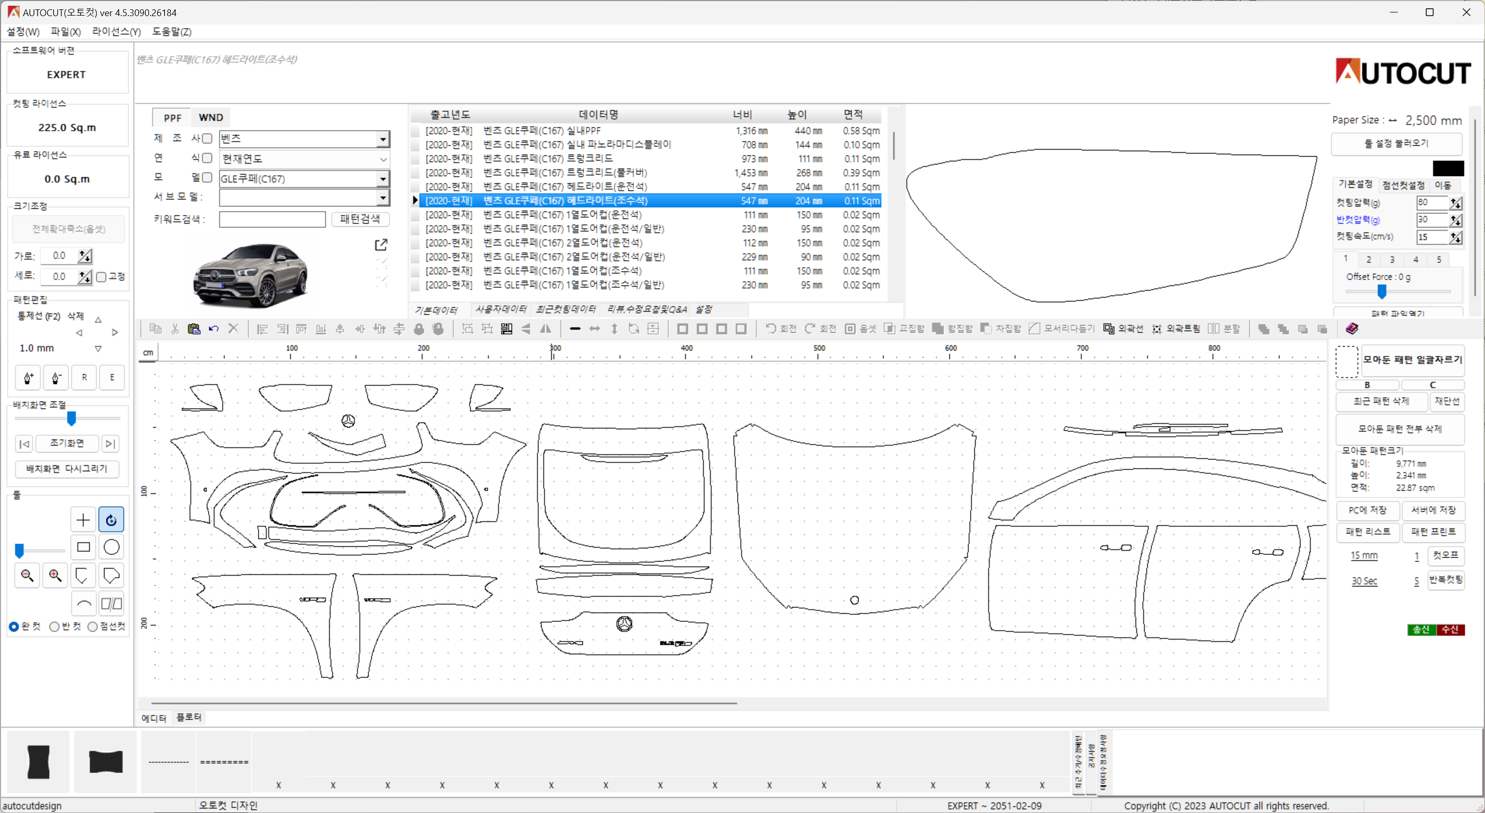Open the 현재연도 year dropdown

pyautogui.click(x=383, y=159)
